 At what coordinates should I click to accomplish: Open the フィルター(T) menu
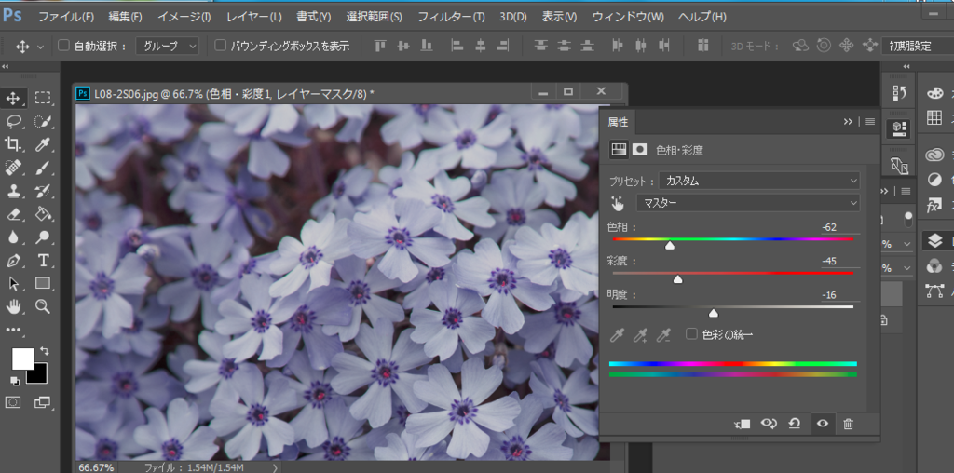(x=452, y=17)
